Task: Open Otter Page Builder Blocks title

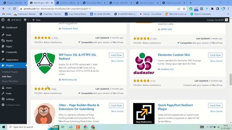Action: click(x=79, y=107)
